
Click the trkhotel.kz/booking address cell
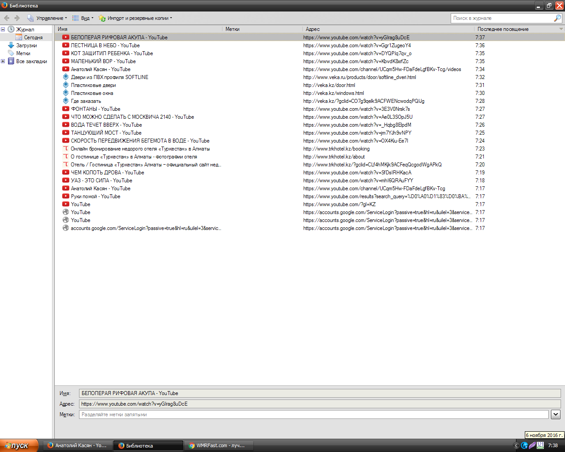[336, 149]
